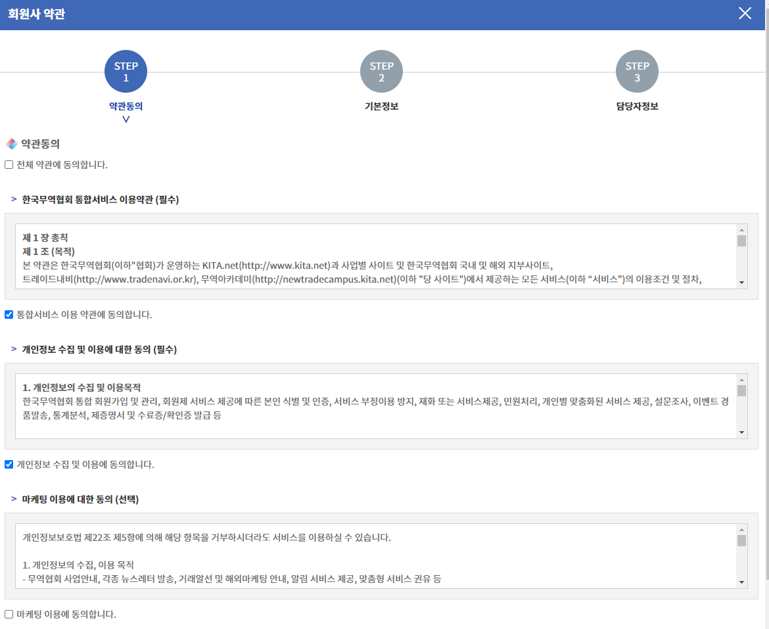Viewport: 769px width, 629px height.
Task: Click down chevron under 약관동의 step
Action: coord(126,119)
